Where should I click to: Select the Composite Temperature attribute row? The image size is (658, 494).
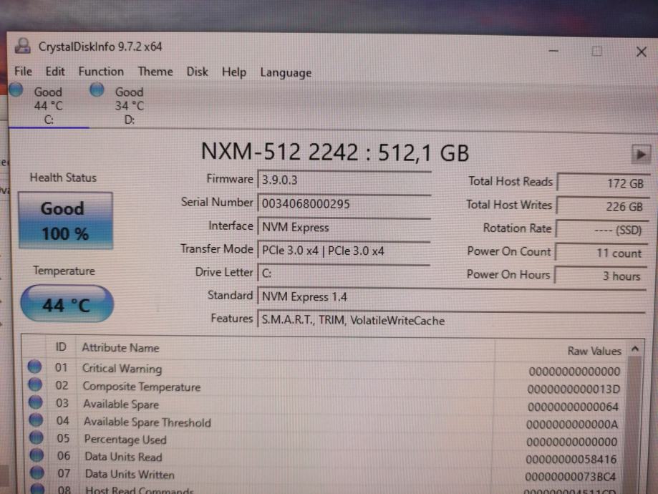click(x=325, y=387)
